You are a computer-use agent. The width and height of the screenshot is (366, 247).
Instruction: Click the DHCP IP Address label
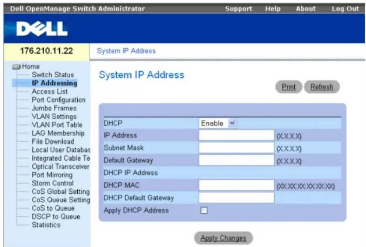click(x=131, y=173)
